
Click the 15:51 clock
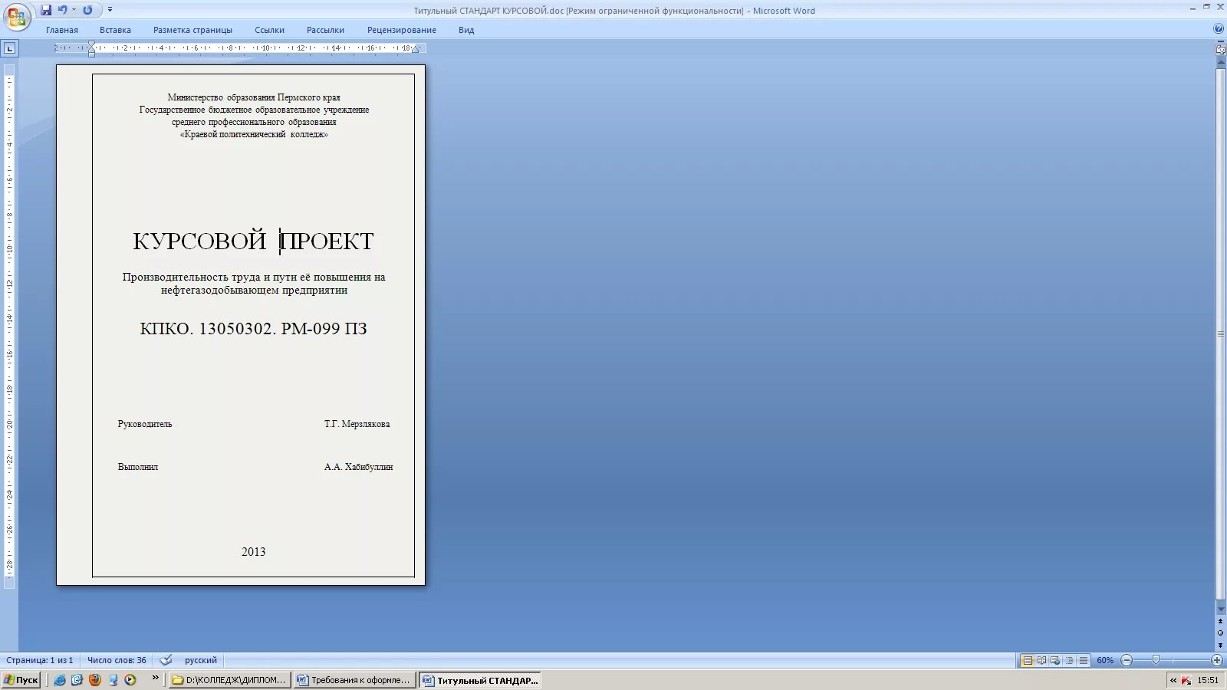coord(1208,680)
